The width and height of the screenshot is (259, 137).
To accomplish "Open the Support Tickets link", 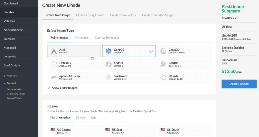I will 15,98.
